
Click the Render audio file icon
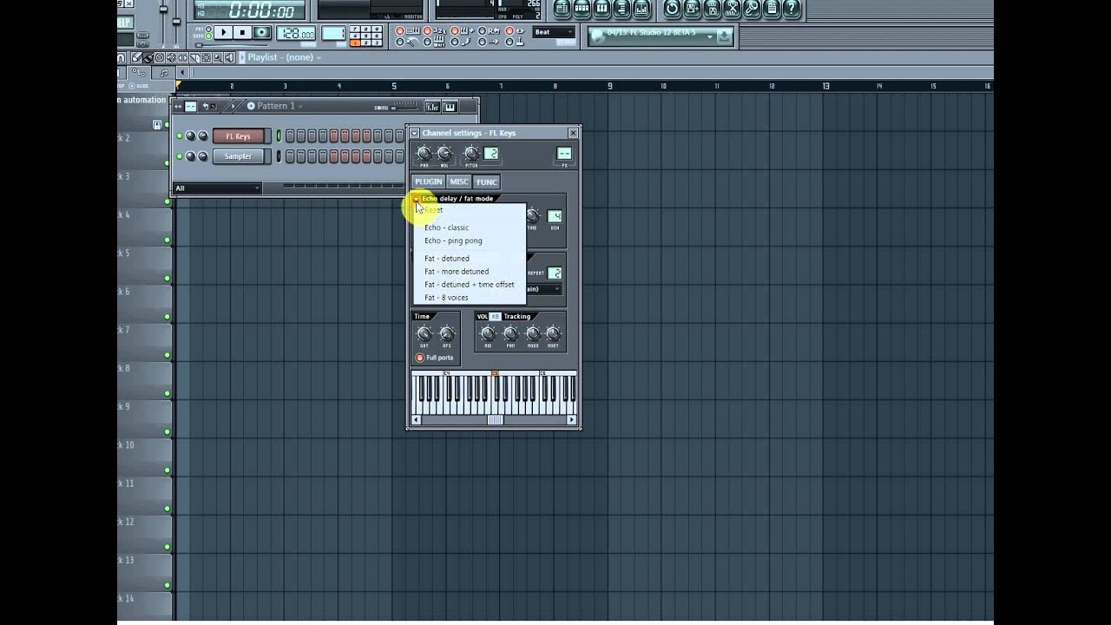pos(713,9)
